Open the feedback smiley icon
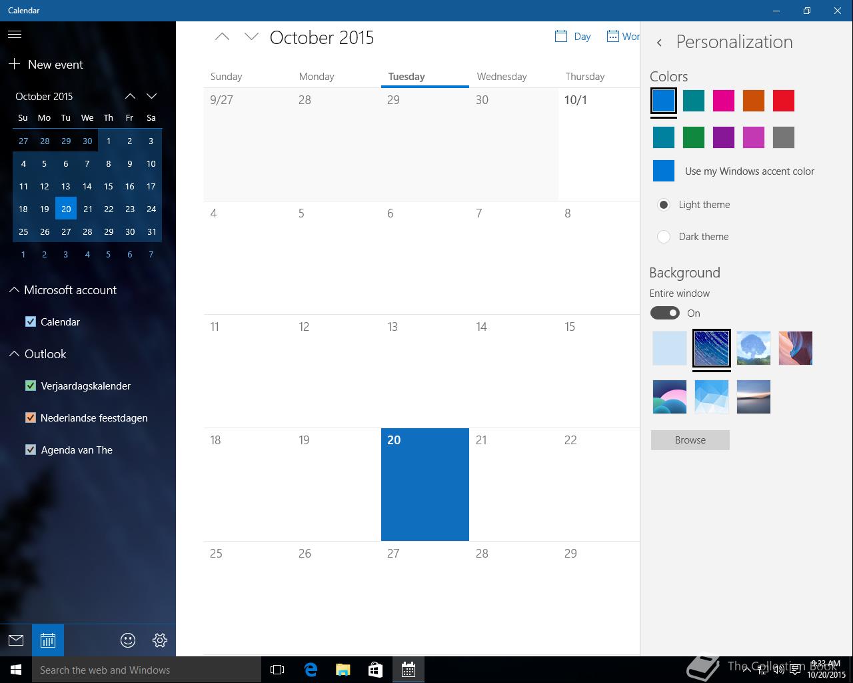853x683 pixels. click(128, 640)
